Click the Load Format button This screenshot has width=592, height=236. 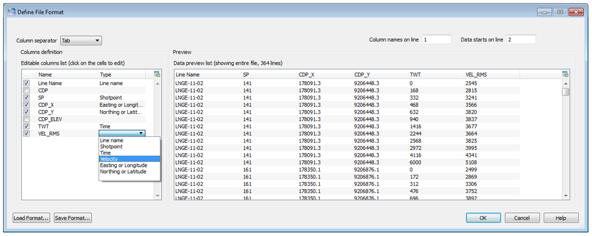click(32, 218)
